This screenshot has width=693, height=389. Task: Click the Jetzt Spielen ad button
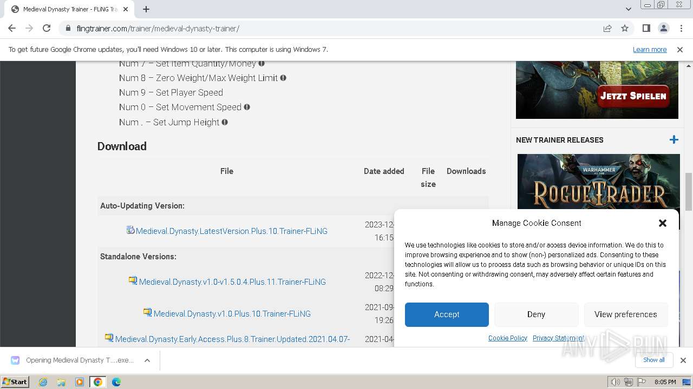[x=633, y=96]
